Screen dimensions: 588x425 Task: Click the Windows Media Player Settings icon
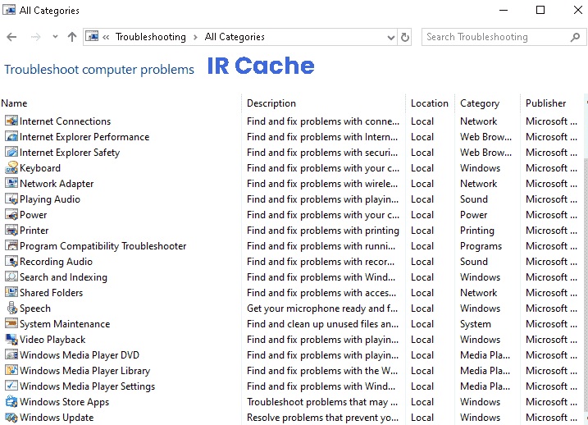[11, 386]
